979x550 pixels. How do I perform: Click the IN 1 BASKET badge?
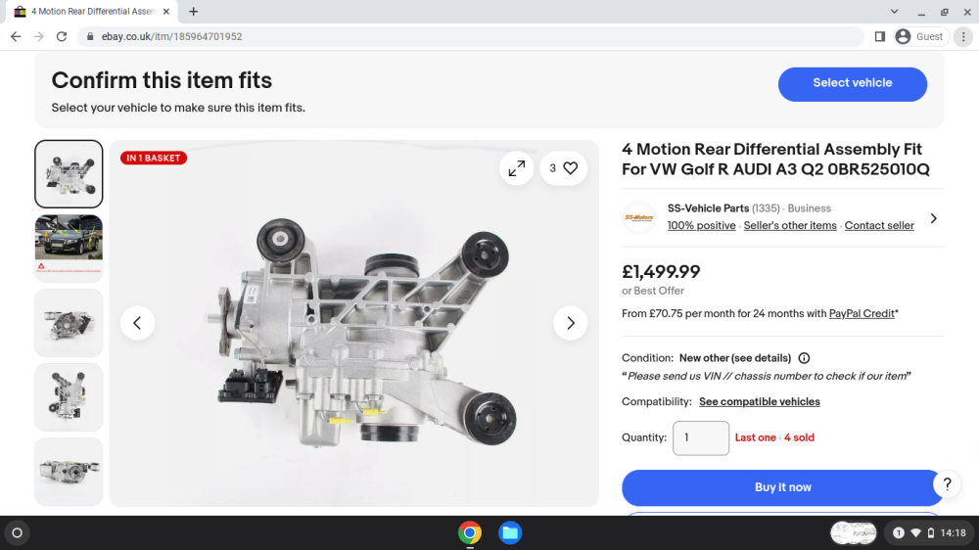tap(154, 158)
